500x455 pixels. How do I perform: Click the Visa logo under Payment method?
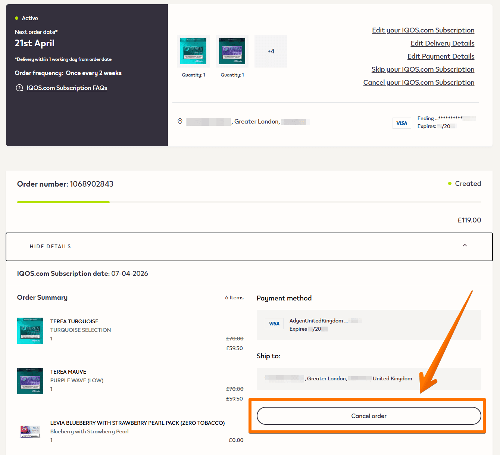click(274, 324)
